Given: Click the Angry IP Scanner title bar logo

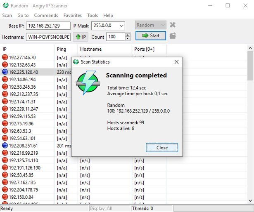Looking at the screenshot, I should (x=6, y=5).
